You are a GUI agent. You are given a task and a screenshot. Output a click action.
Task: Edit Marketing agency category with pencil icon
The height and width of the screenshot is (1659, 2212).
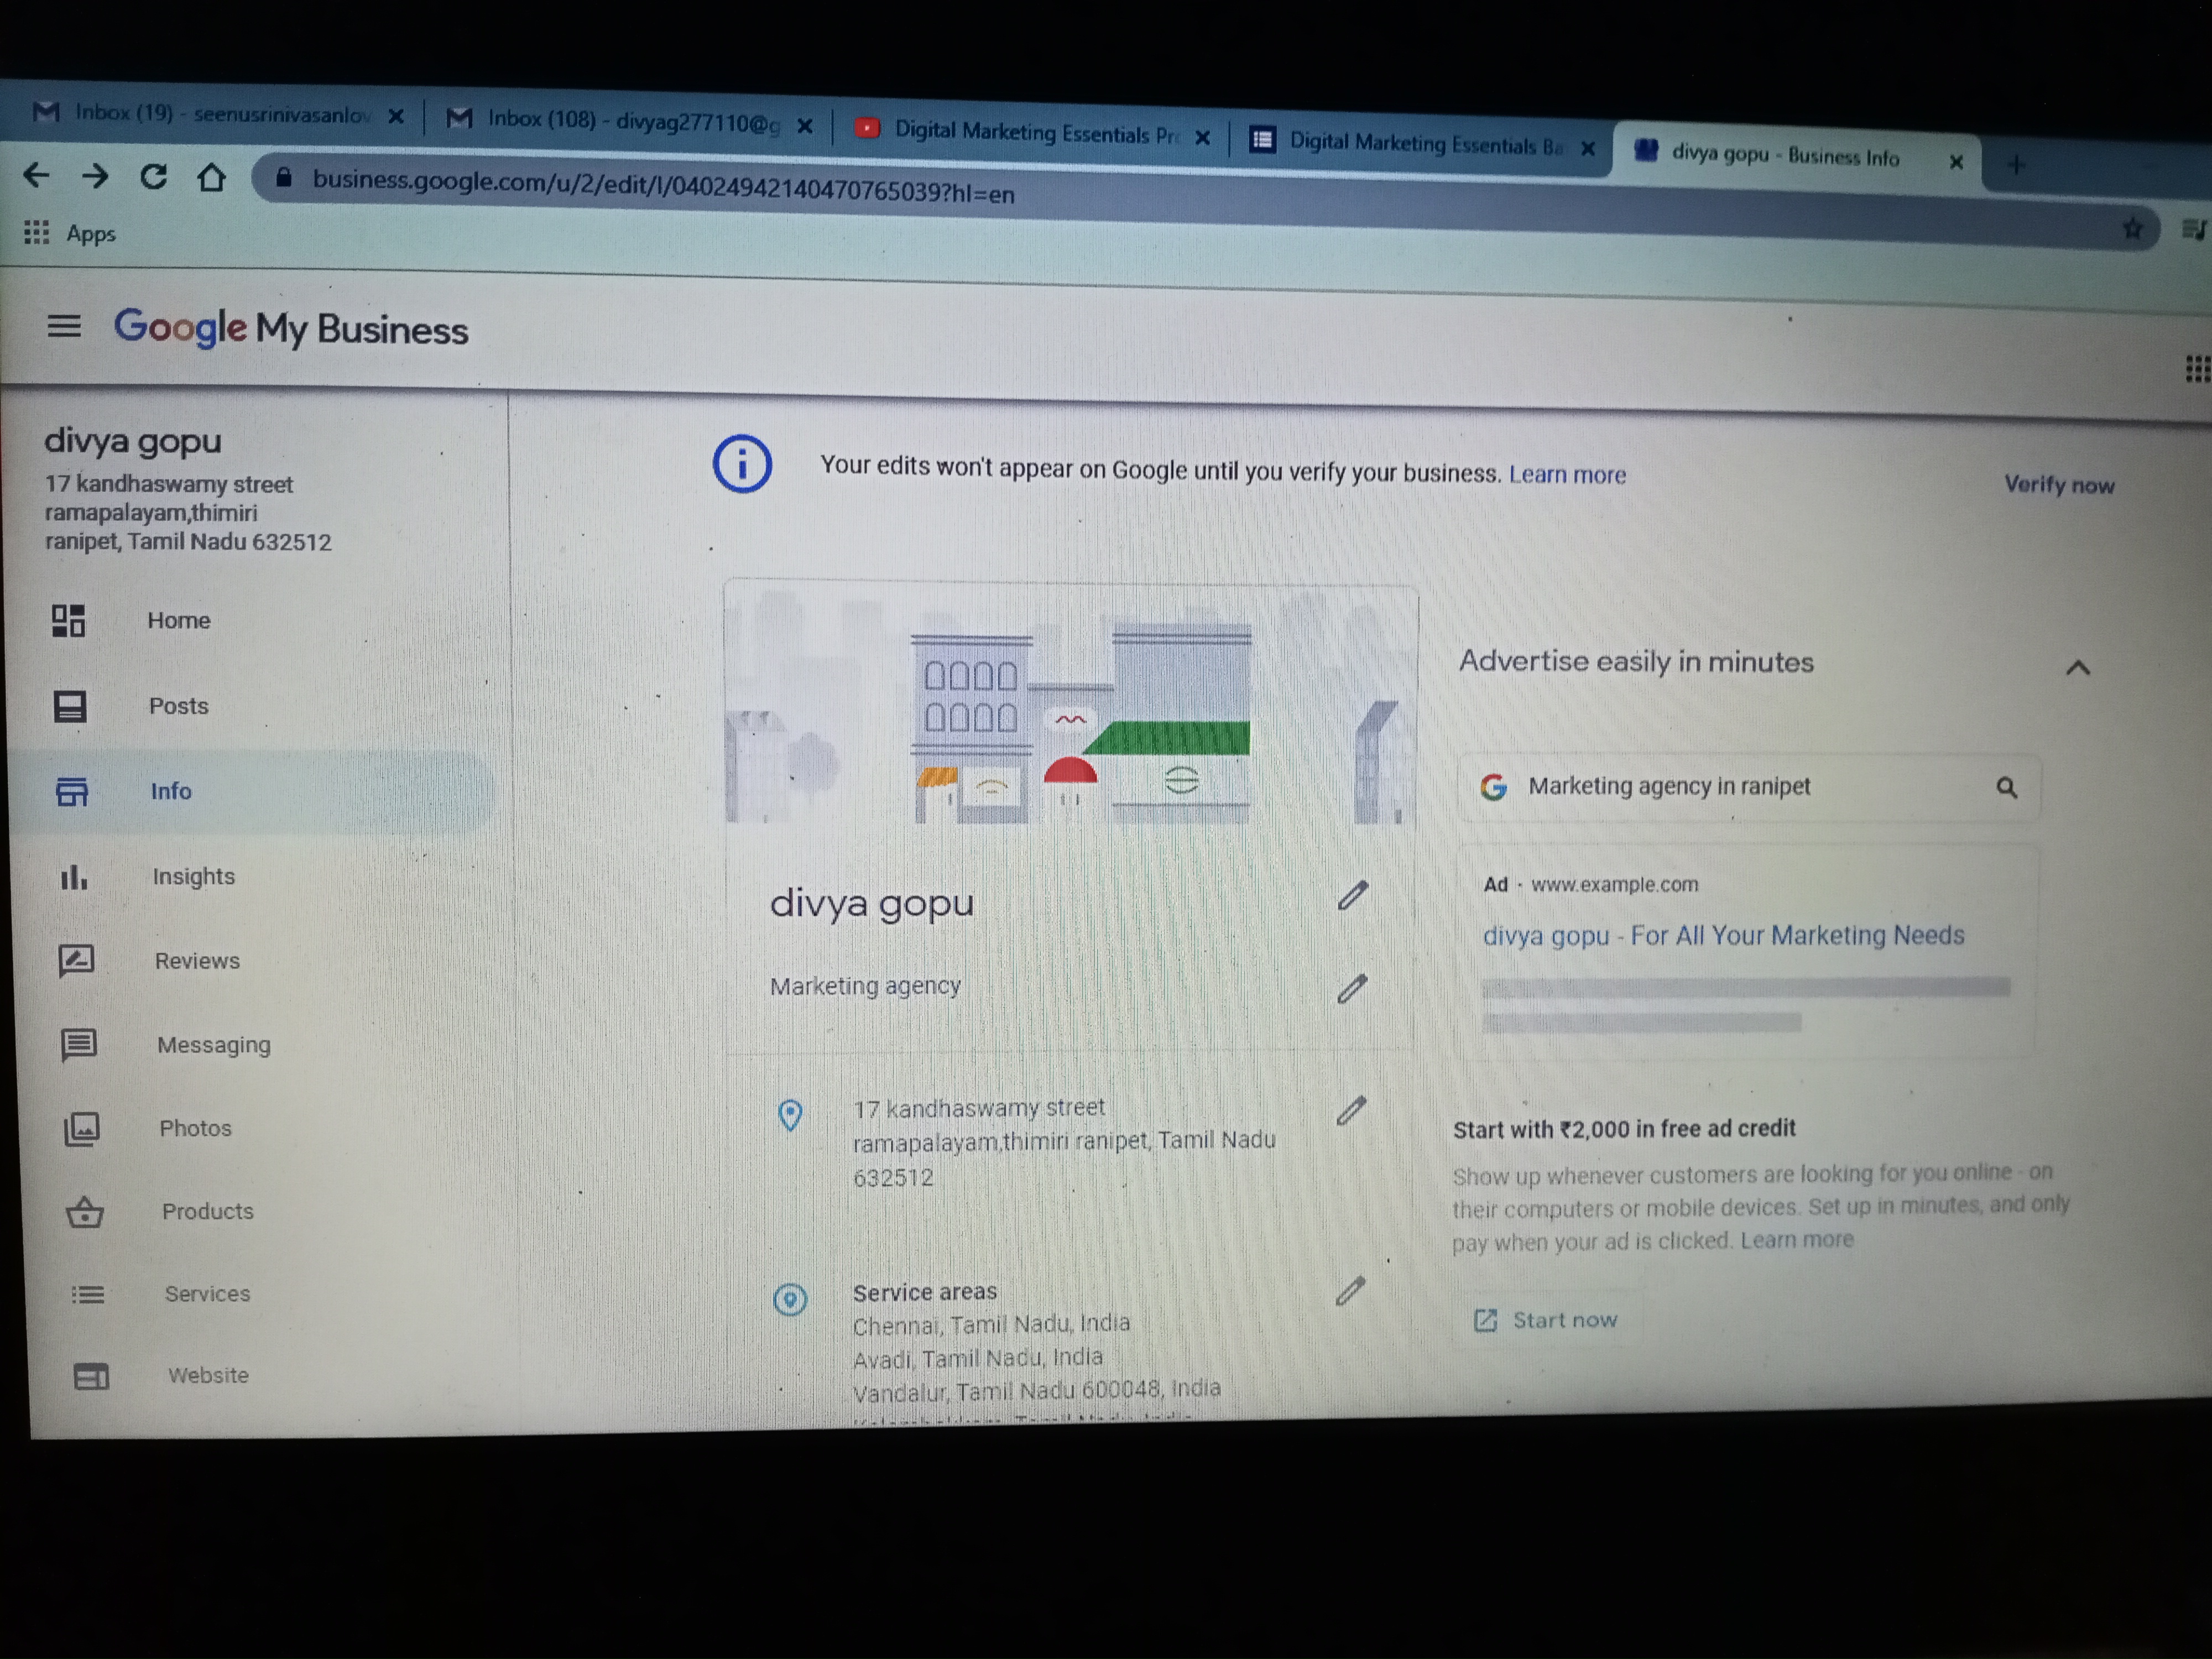[1352, 989]
